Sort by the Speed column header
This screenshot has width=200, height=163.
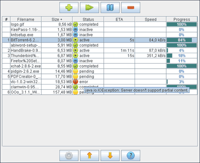151,19
